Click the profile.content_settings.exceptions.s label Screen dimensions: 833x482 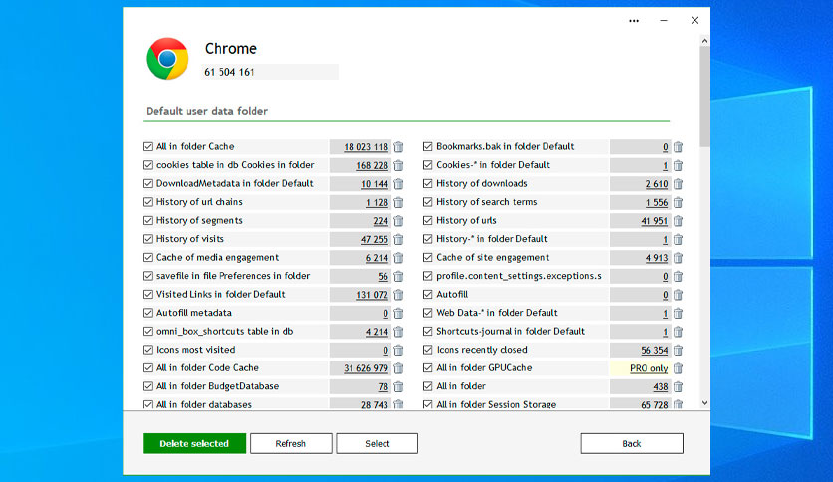tap(519, 276)
